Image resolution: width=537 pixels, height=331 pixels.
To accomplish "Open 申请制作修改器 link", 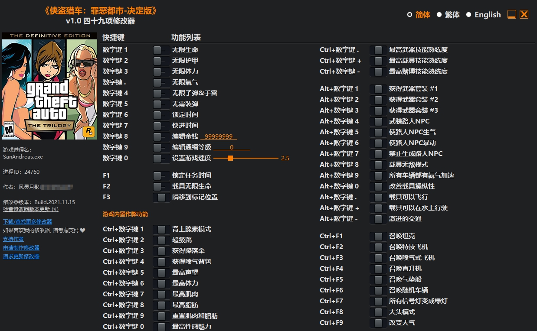I will pyautogui.click(x=21, y=248).
